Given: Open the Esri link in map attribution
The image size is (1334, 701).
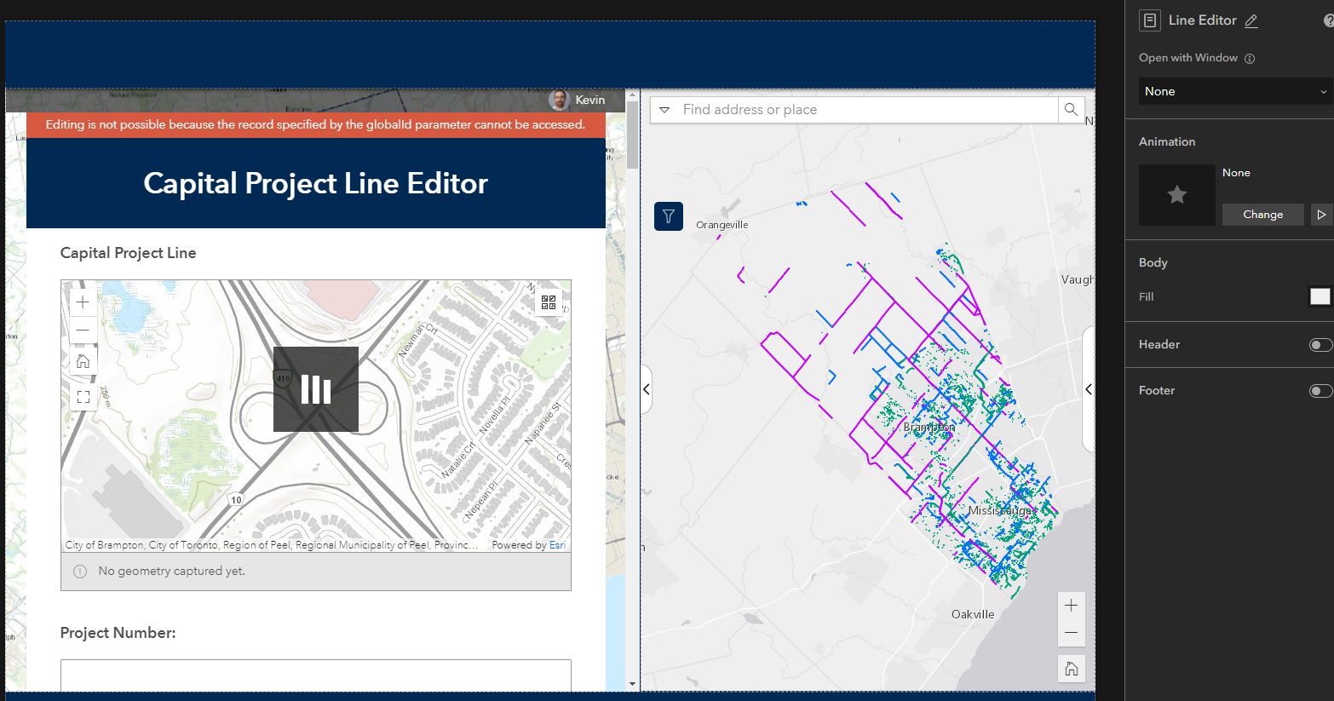Looking at the screenshot, I should click(x=557, y=545).
